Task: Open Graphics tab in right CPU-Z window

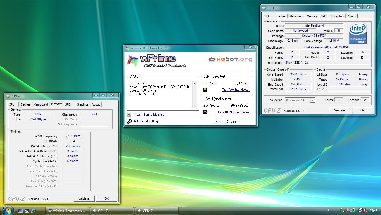Action: 338,16
